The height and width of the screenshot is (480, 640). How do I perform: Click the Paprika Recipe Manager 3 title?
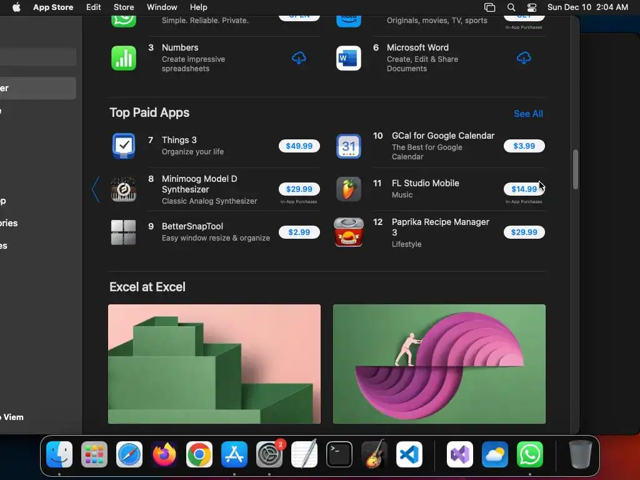pyautogui.click(x=441, y=227)
